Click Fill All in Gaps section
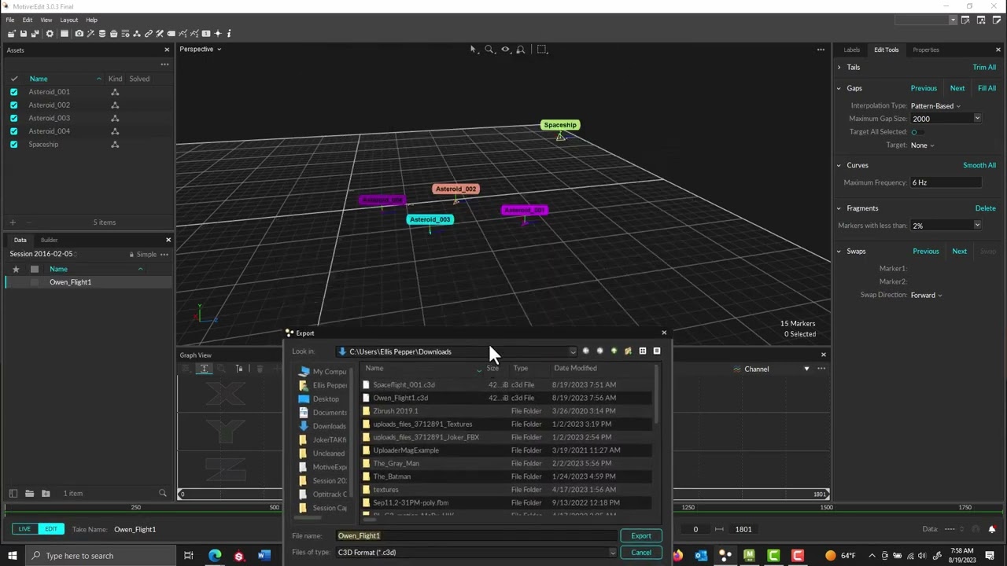 (987, 88)
